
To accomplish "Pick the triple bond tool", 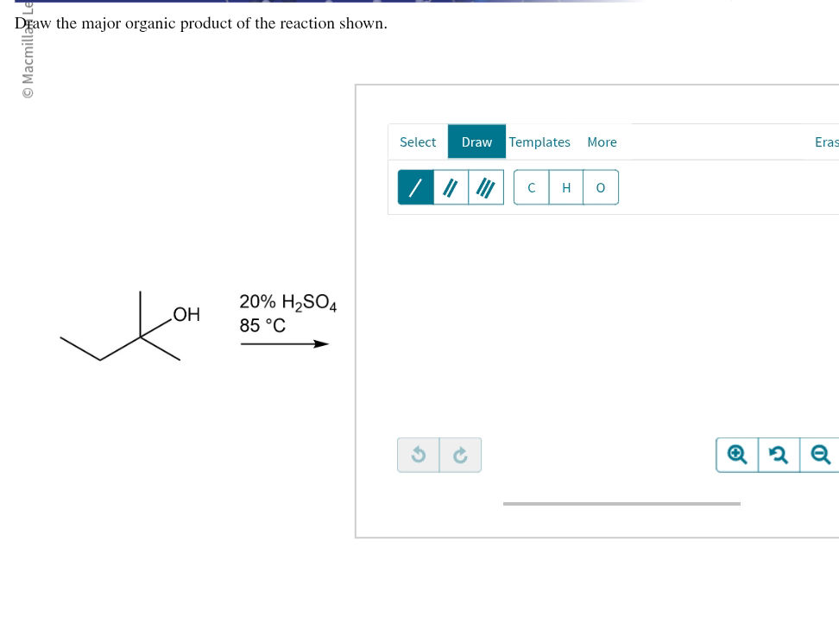I will tap(485, 186).
